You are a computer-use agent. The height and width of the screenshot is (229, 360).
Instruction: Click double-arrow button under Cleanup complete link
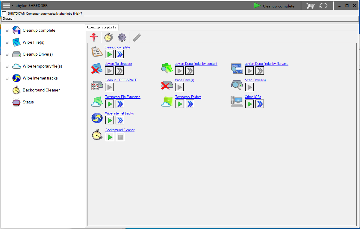[120, 54]
